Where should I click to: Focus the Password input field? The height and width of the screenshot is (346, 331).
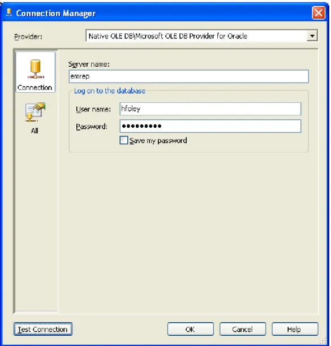[x=210, y=126]
